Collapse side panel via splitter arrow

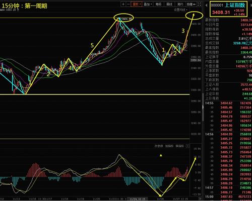[203, 107]
